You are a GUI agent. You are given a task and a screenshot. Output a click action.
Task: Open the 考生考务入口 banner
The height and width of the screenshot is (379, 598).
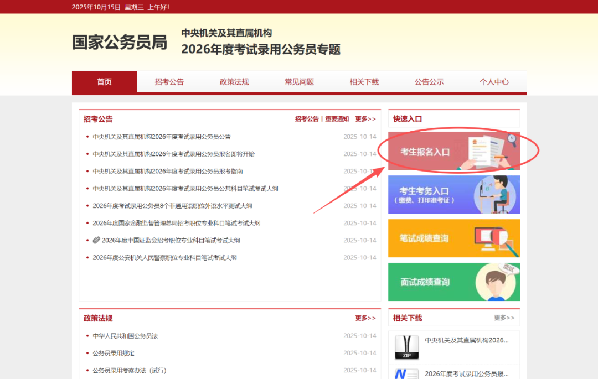[x=454, y=195]
